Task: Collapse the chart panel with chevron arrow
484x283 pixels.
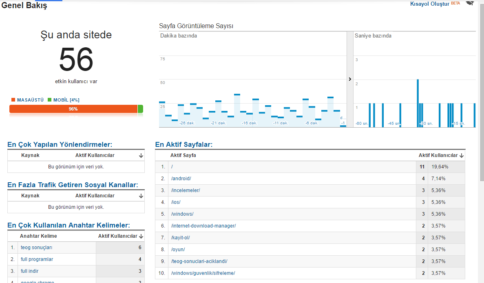Action: (x=350, y=80)
